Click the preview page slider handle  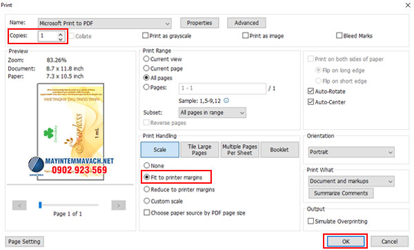tap(40, 205)
